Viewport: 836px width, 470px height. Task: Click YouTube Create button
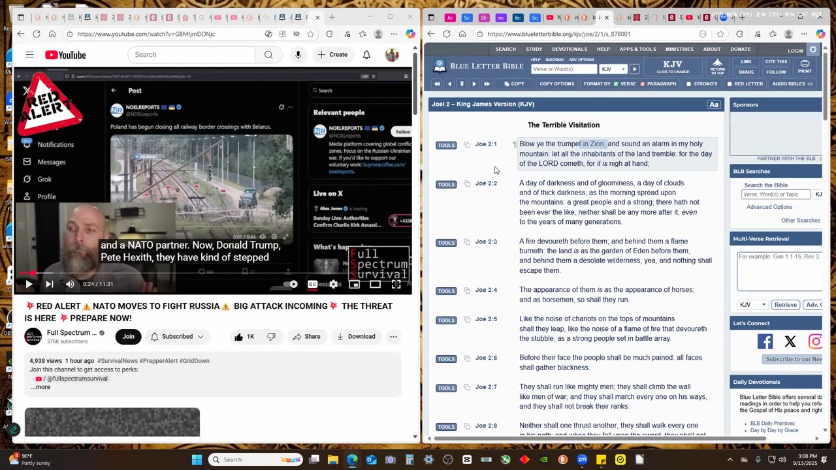click(x=332, y=55)
